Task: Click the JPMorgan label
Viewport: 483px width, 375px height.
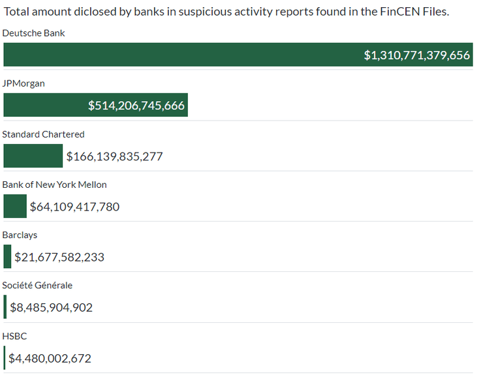Action: 23,83
